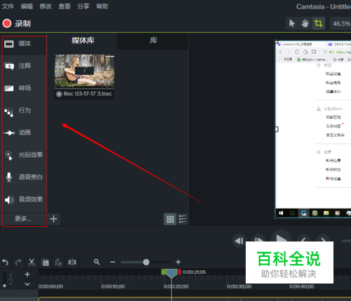The height and width of the screenshot is (301, 351).
Task: Open the 修改 menu
Action: pyautogui.click(x=46, y=6)
